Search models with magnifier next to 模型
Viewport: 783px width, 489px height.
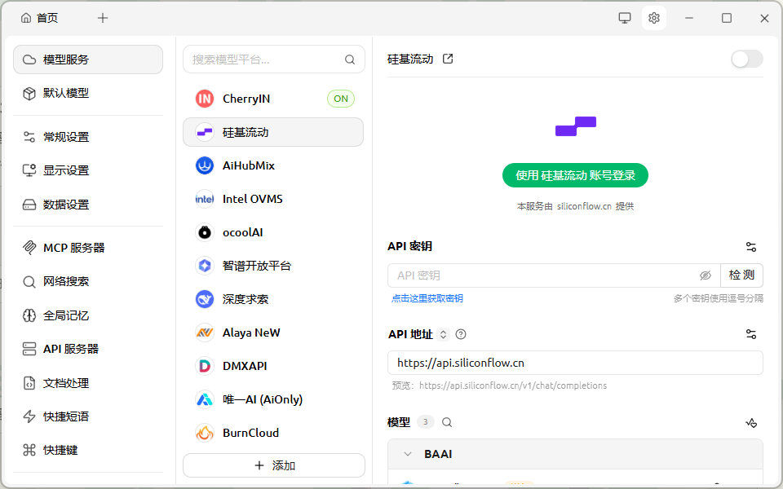coord(447,422)
